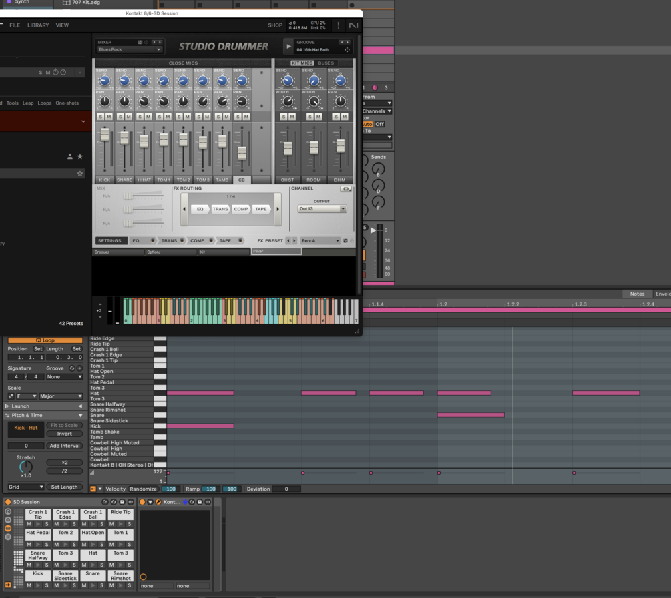Open Kontakt alert exclamation icon

tap(338, 25)
